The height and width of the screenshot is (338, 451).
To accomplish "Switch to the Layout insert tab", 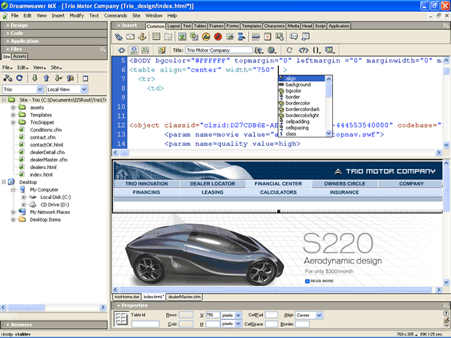I will click(x=174, y=26).
